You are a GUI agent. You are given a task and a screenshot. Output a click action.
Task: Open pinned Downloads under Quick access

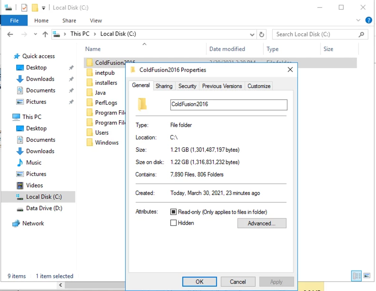pyautogui.click(x=40, y=79)
